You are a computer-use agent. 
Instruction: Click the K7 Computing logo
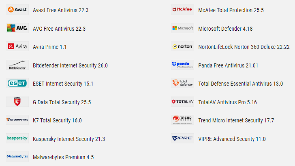(17, 120)
